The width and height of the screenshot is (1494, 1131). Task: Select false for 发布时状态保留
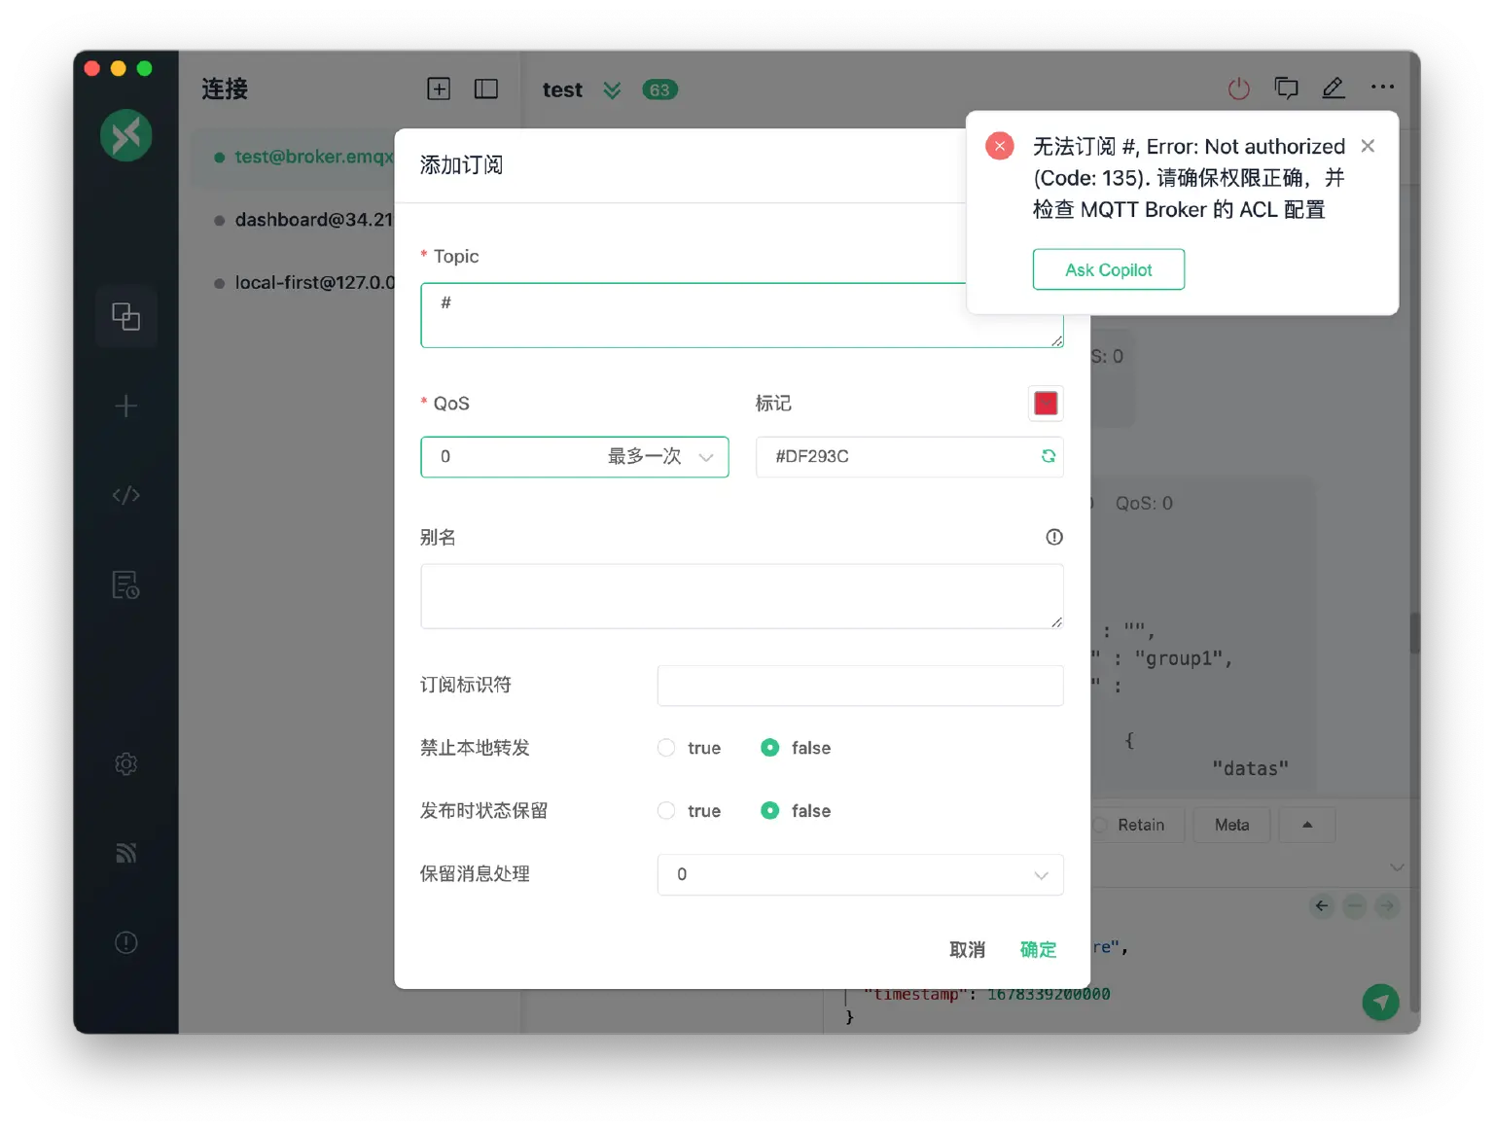pyautogui.click(x=769, y=810)
